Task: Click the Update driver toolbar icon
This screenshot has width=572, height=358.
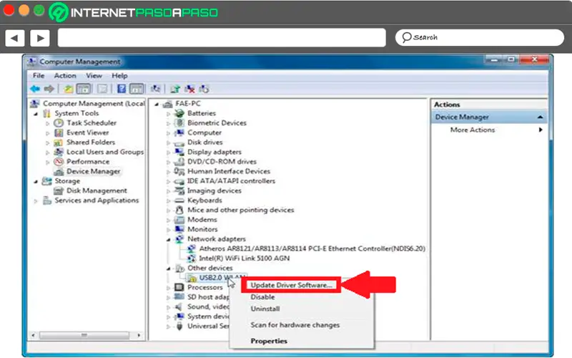Action: coord(175,89)
